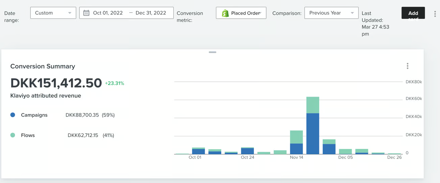The width and height of the screenshot is (440, 183).
Task: Open the page-level three-dot menu
Action: click(435, 14)
